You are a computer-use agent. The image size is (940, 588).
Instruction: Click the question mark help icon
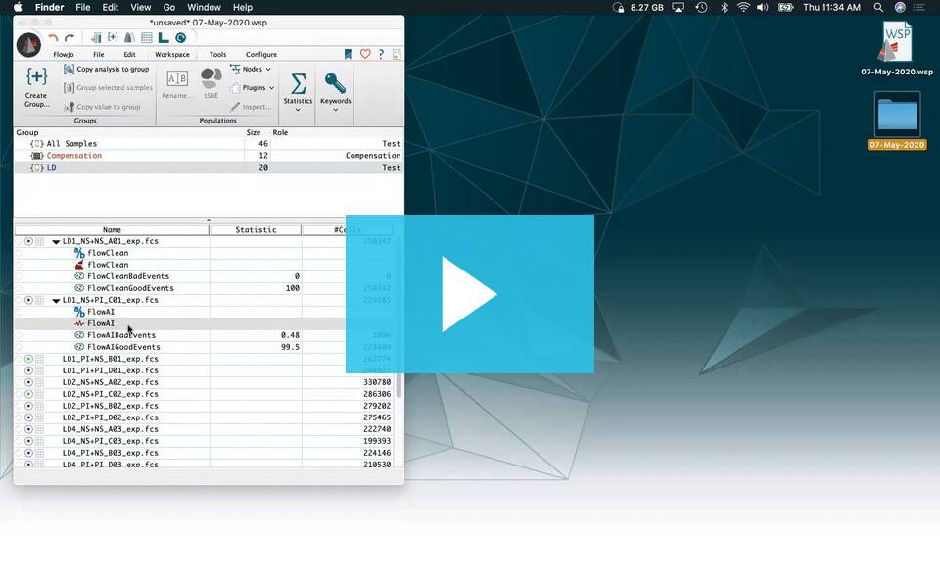click(x=381, y=54)
